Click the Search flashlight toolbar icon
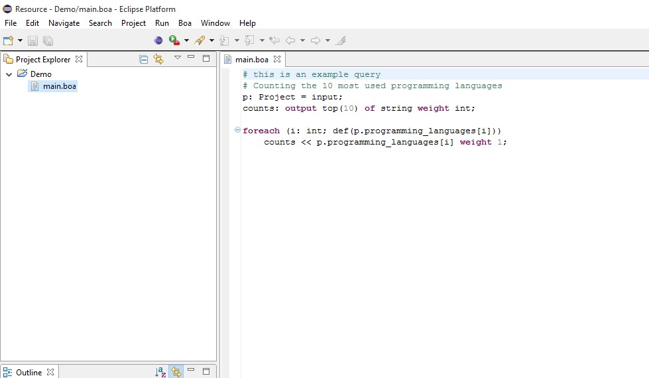Viewport: 649px width, 378px height. tap(200, 40)
